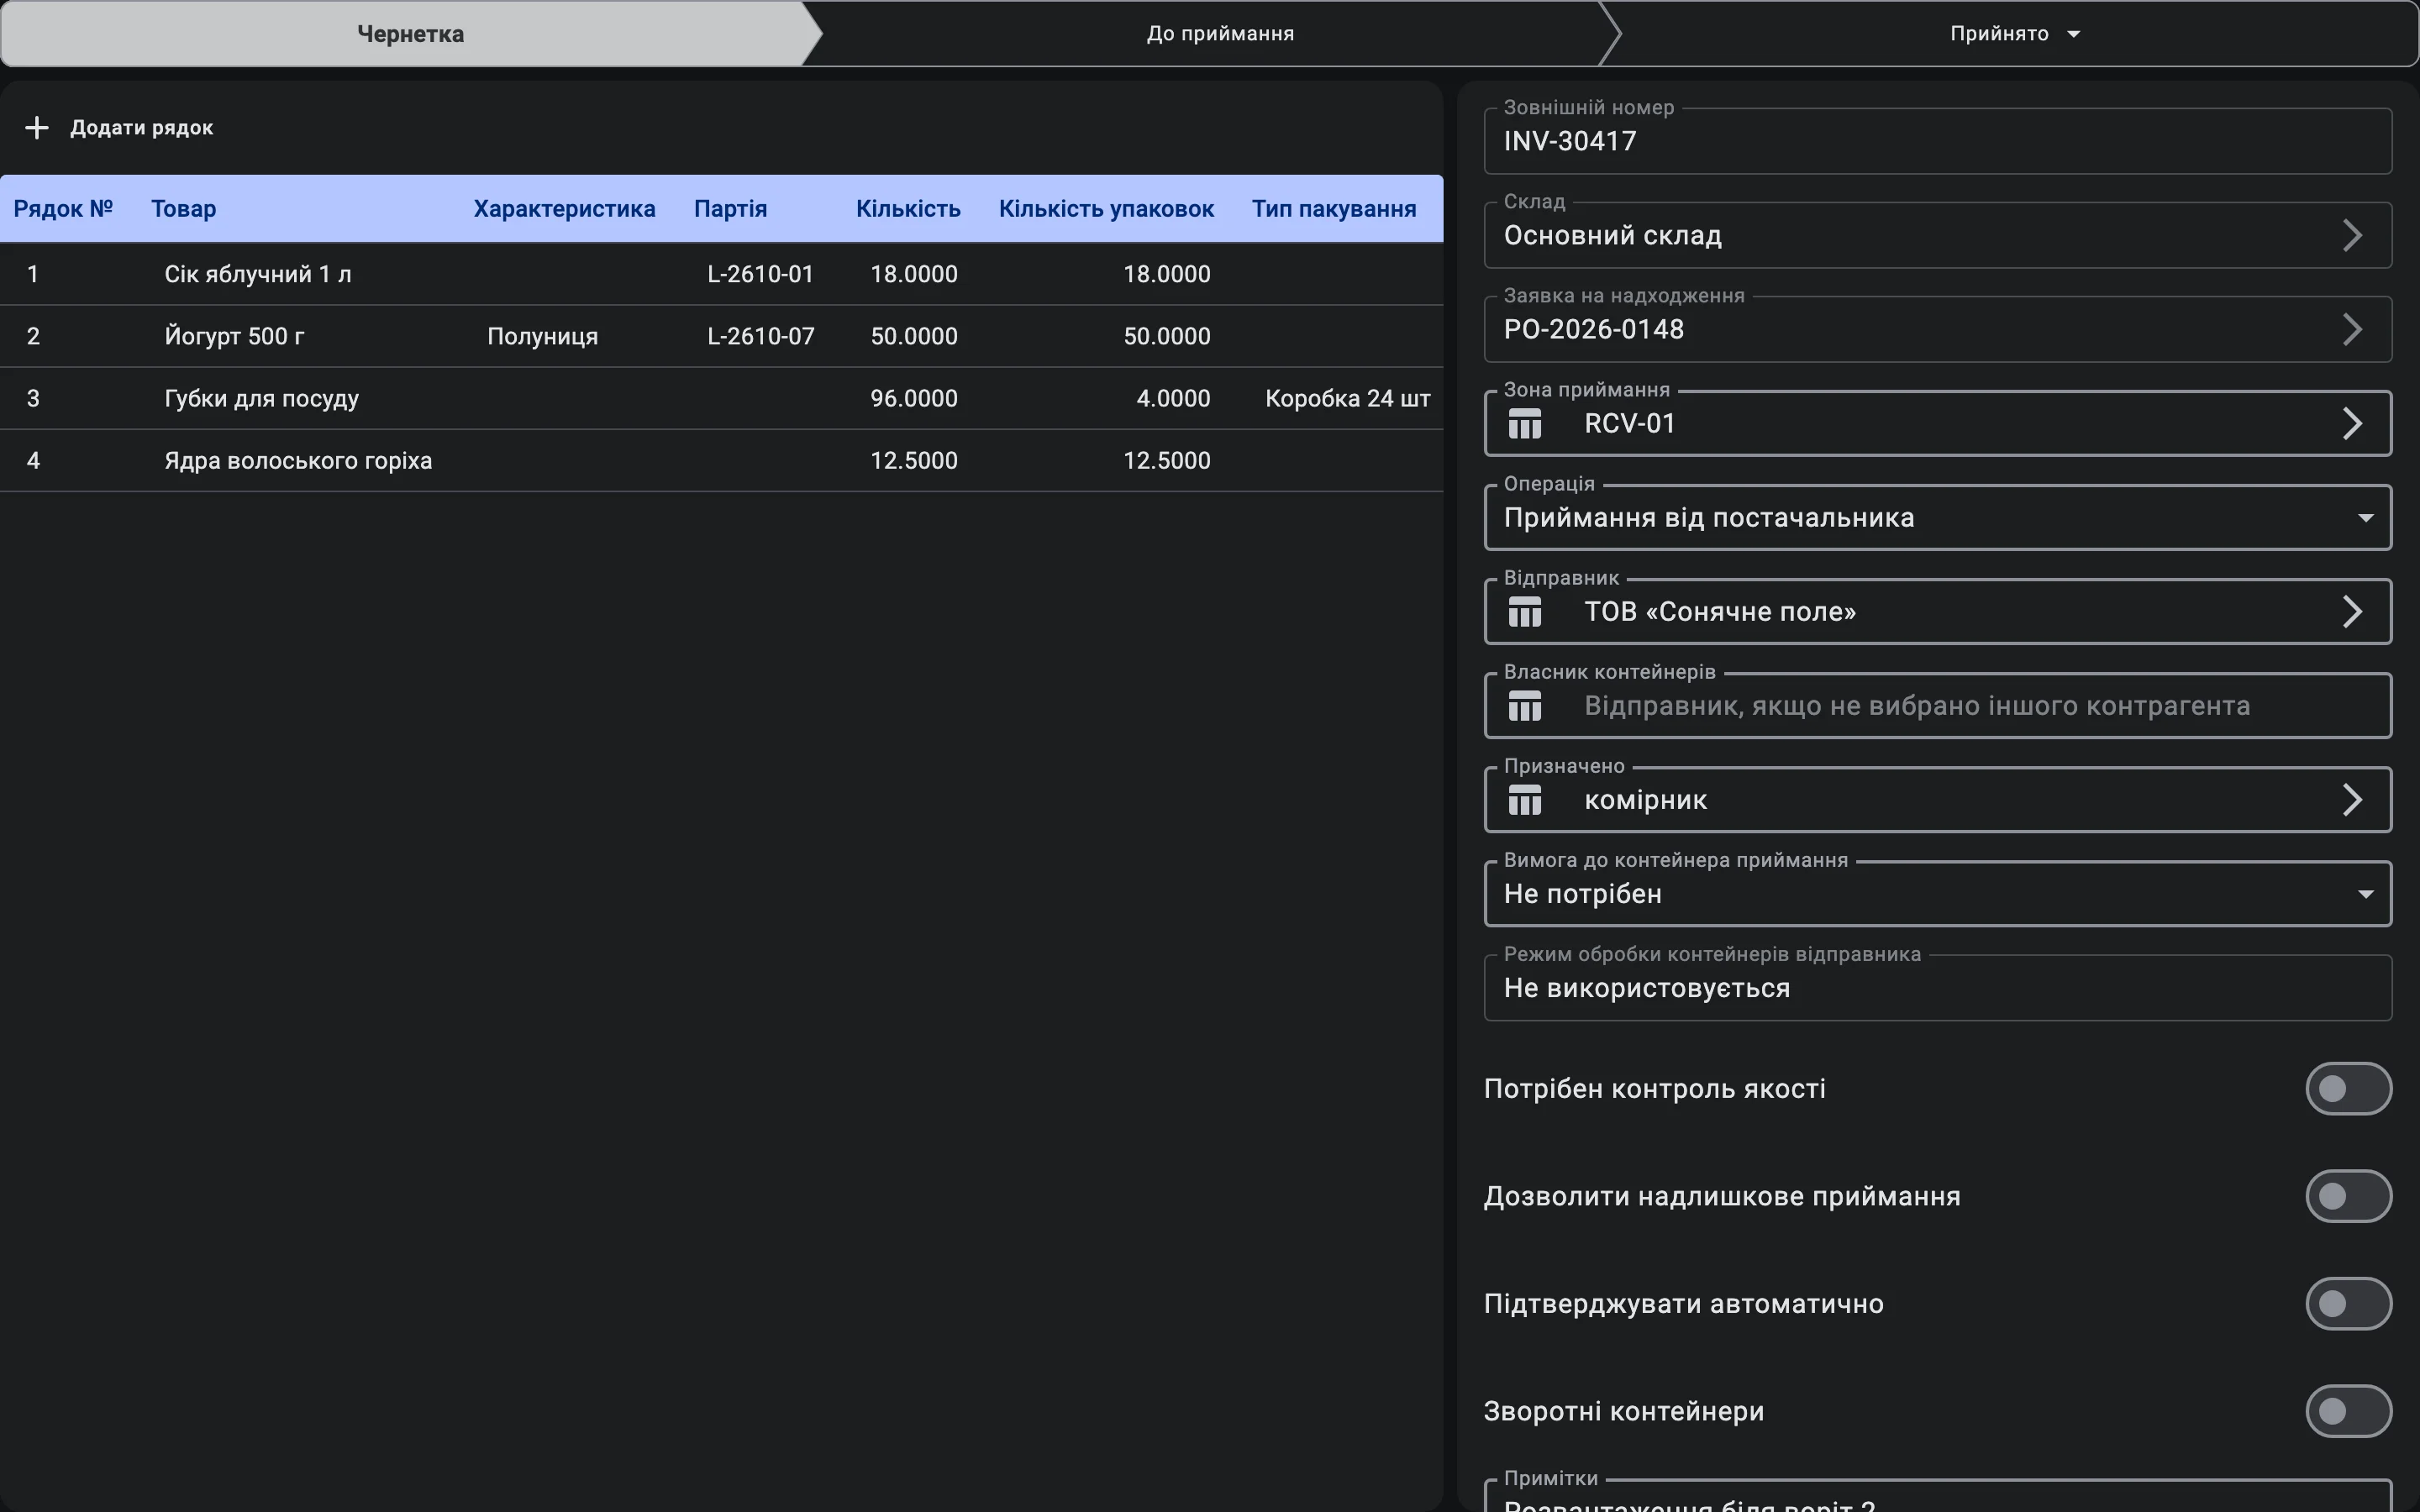Click the Додати рядок button

point(119,128)
